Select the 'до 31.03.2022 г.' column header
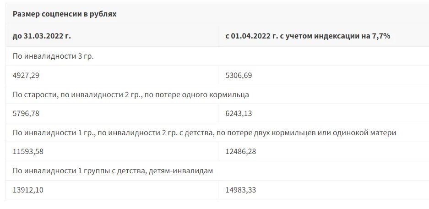 pyautogui.click(x=42, y=36)
